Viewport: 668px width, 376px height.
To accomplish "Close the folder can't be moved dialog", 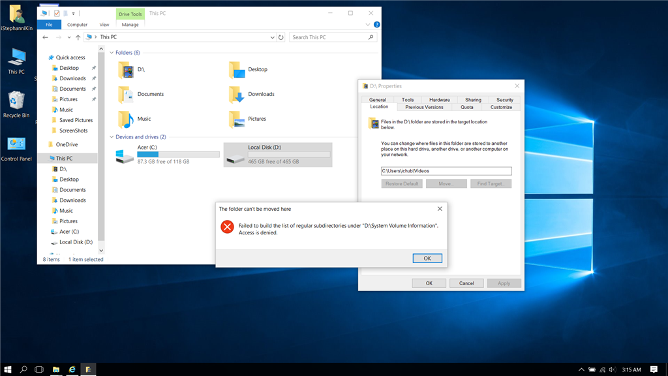I will 440,209.
